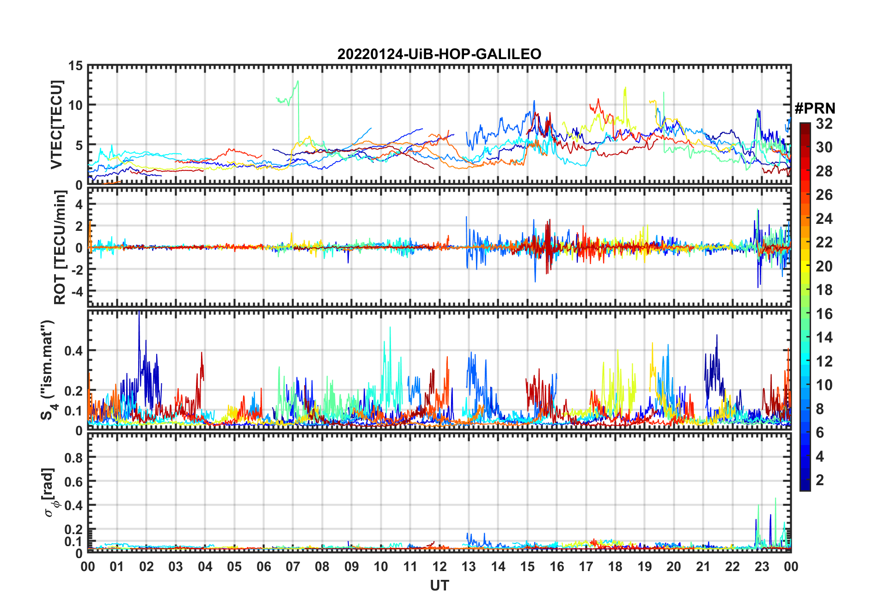The width and height of the screenshot is (879, 614).
Task: Select UT hour label 23 on x-axis
Action: coord(762,566)
